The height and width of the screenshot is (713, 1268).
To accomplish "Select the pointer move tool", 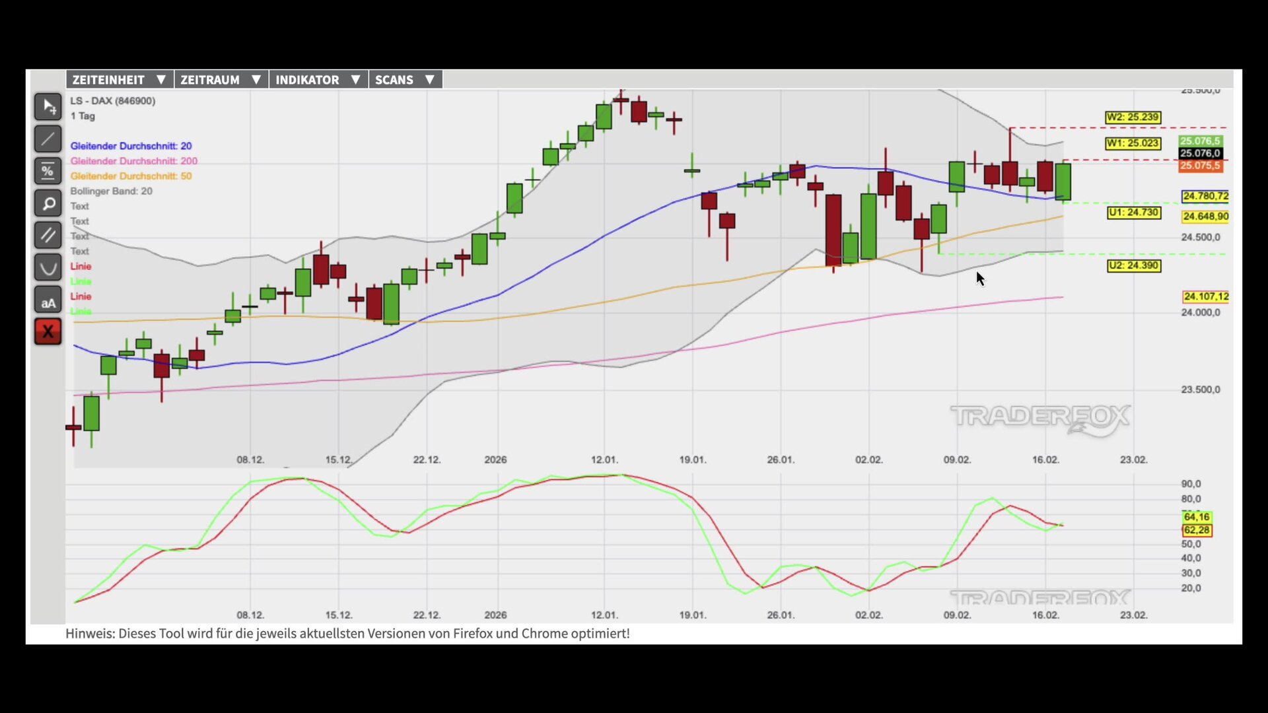I will click(x=48, y=107).
